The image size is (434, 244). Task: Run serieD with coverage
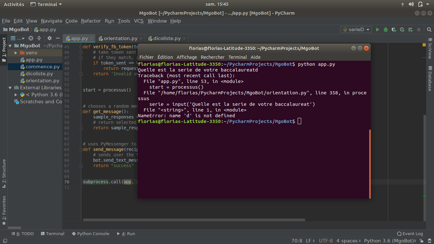(x=394, y=29)
